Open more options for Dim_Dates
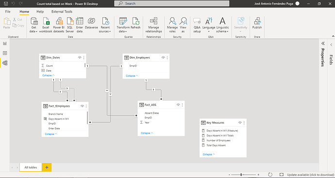Screen dimensions: 335x178 click(84, 58)
